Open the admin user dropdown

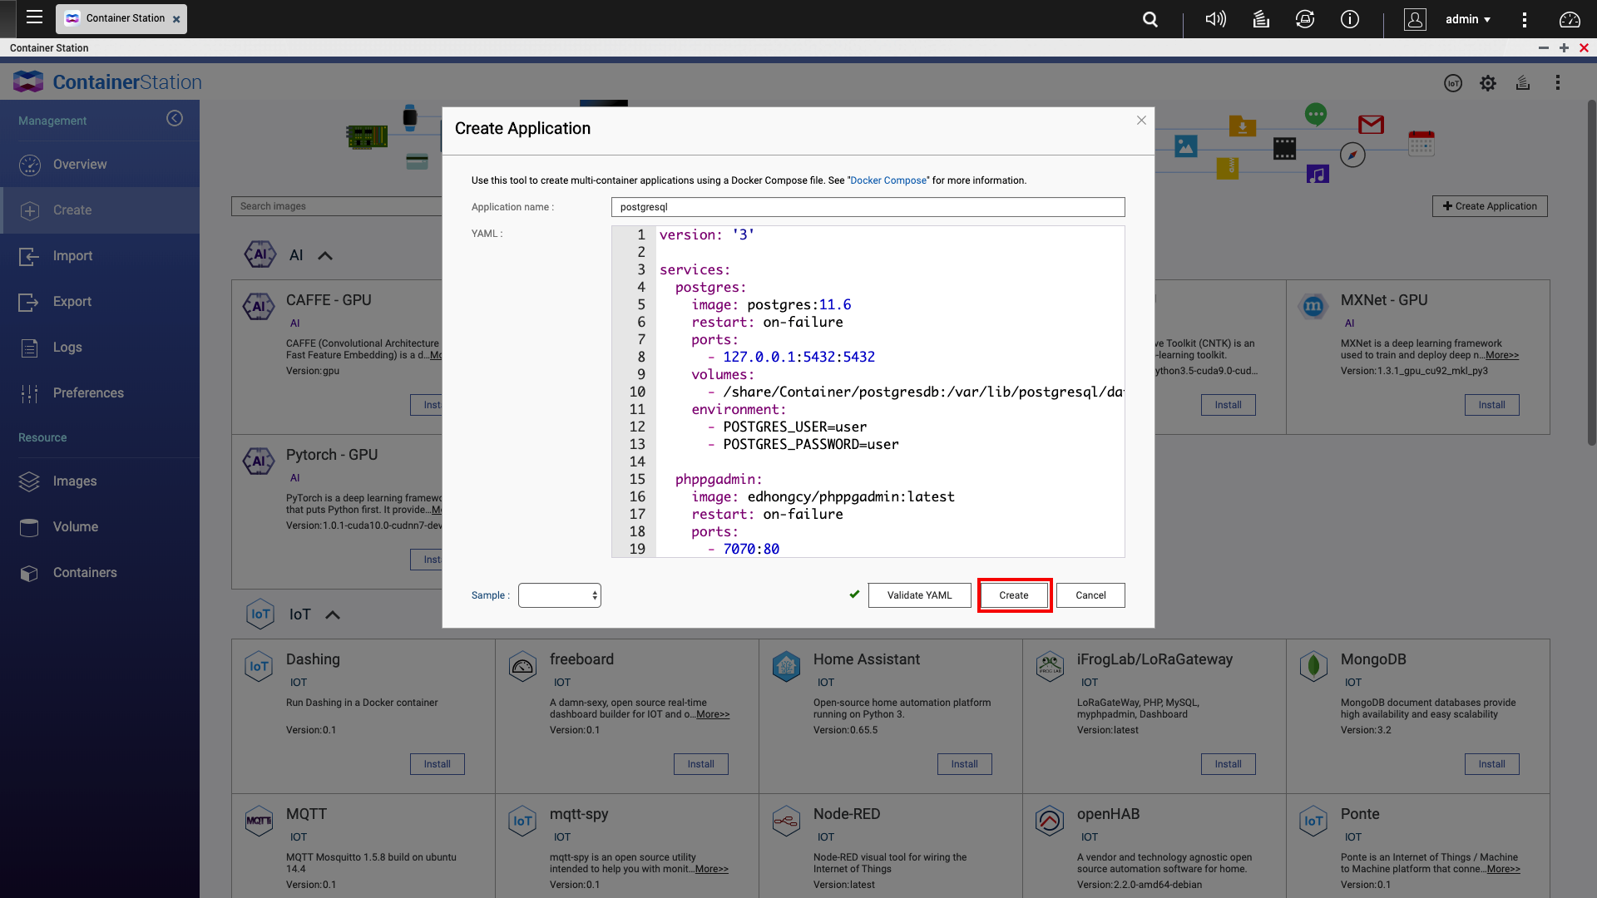[1467, 19]
